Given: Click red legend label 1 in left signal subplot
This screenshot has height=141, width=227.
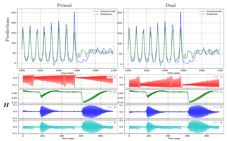Looking at the screenshot, I should point(115,77).
